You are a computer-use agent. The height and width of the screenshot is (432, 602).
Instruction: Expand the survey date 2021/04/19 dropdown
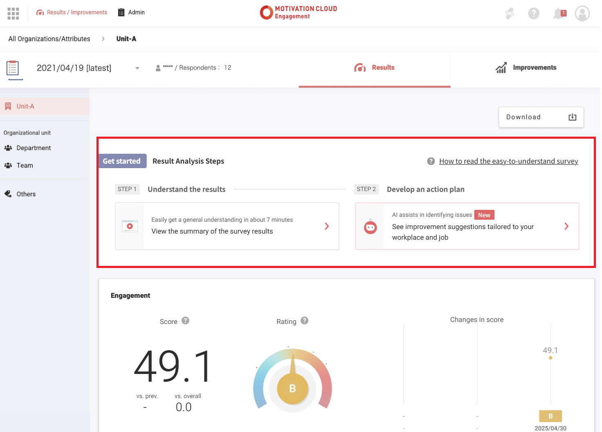click(137, 68)
